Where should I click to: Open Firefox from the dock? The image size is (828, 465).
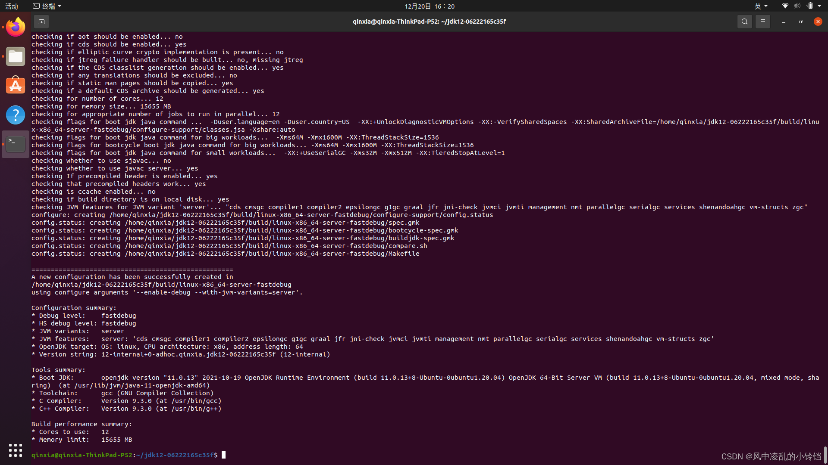tap(16, 27)
